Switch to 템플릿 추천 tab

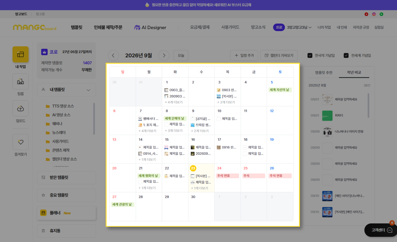click(x=323, y=73)
